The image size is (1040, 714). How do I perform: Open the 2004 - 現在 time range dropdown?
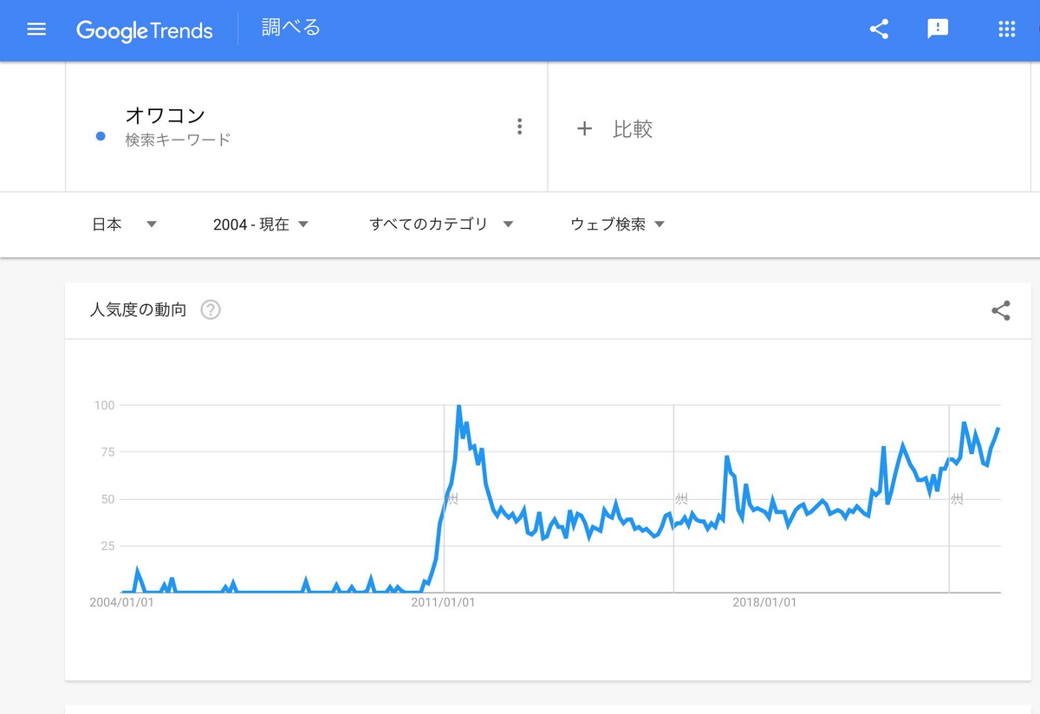tap(261, 224)
